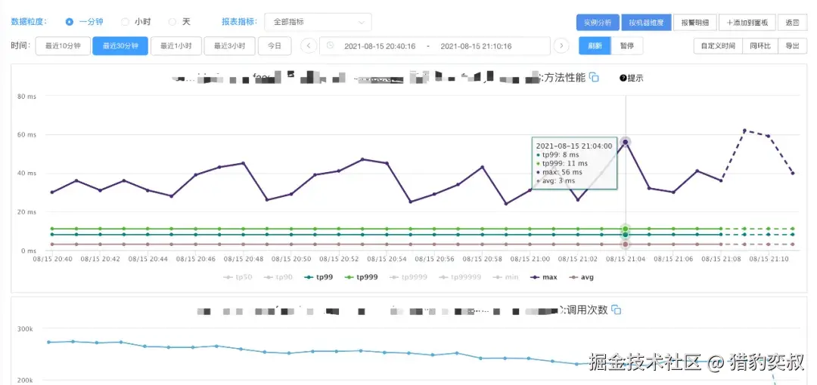Click the clock icon in date range
This screenshot has width=817, height=385.
330,46
